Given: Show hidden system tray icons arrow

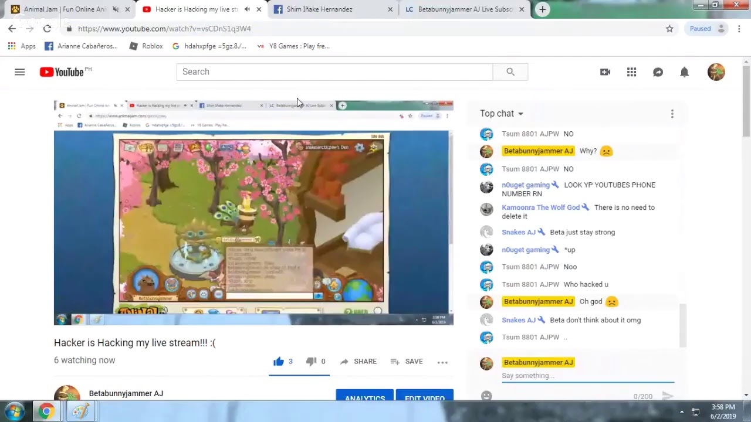Looking at the screenshot, I should (x=682, y=412).
